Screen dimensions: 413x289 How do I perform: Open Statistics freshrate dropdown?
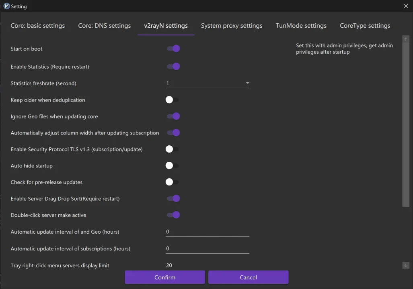click(207, 83)
